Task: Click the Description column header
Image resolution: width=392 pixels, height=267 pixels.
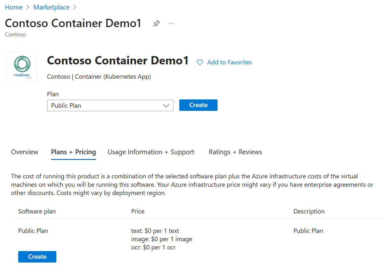Action: pos(309,211)
